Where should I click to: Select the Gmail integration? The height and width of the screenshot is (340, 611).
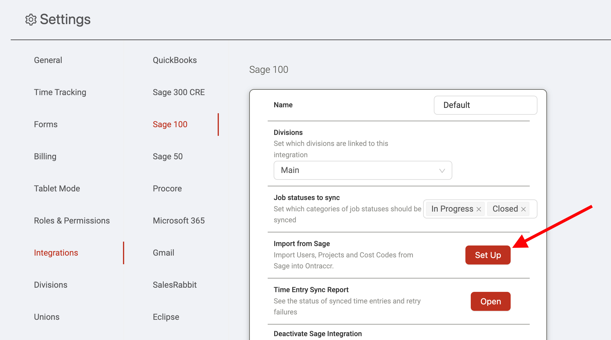pyautogui.click(x=163, y=253)
